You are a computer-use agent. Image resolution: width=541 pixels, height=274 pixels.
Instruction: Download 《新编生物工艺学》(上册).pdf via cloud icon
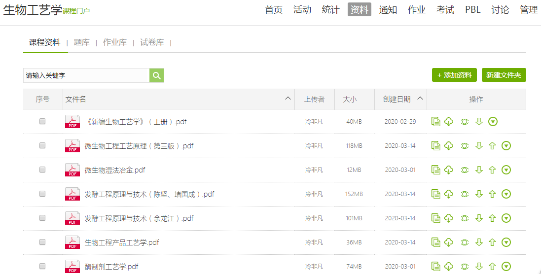[449, 122]
